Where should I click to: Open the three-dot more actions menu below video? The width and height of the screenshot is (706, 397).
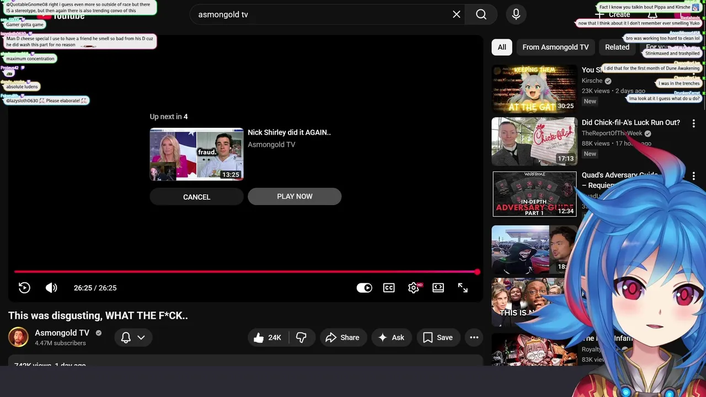tap(474, 337)
